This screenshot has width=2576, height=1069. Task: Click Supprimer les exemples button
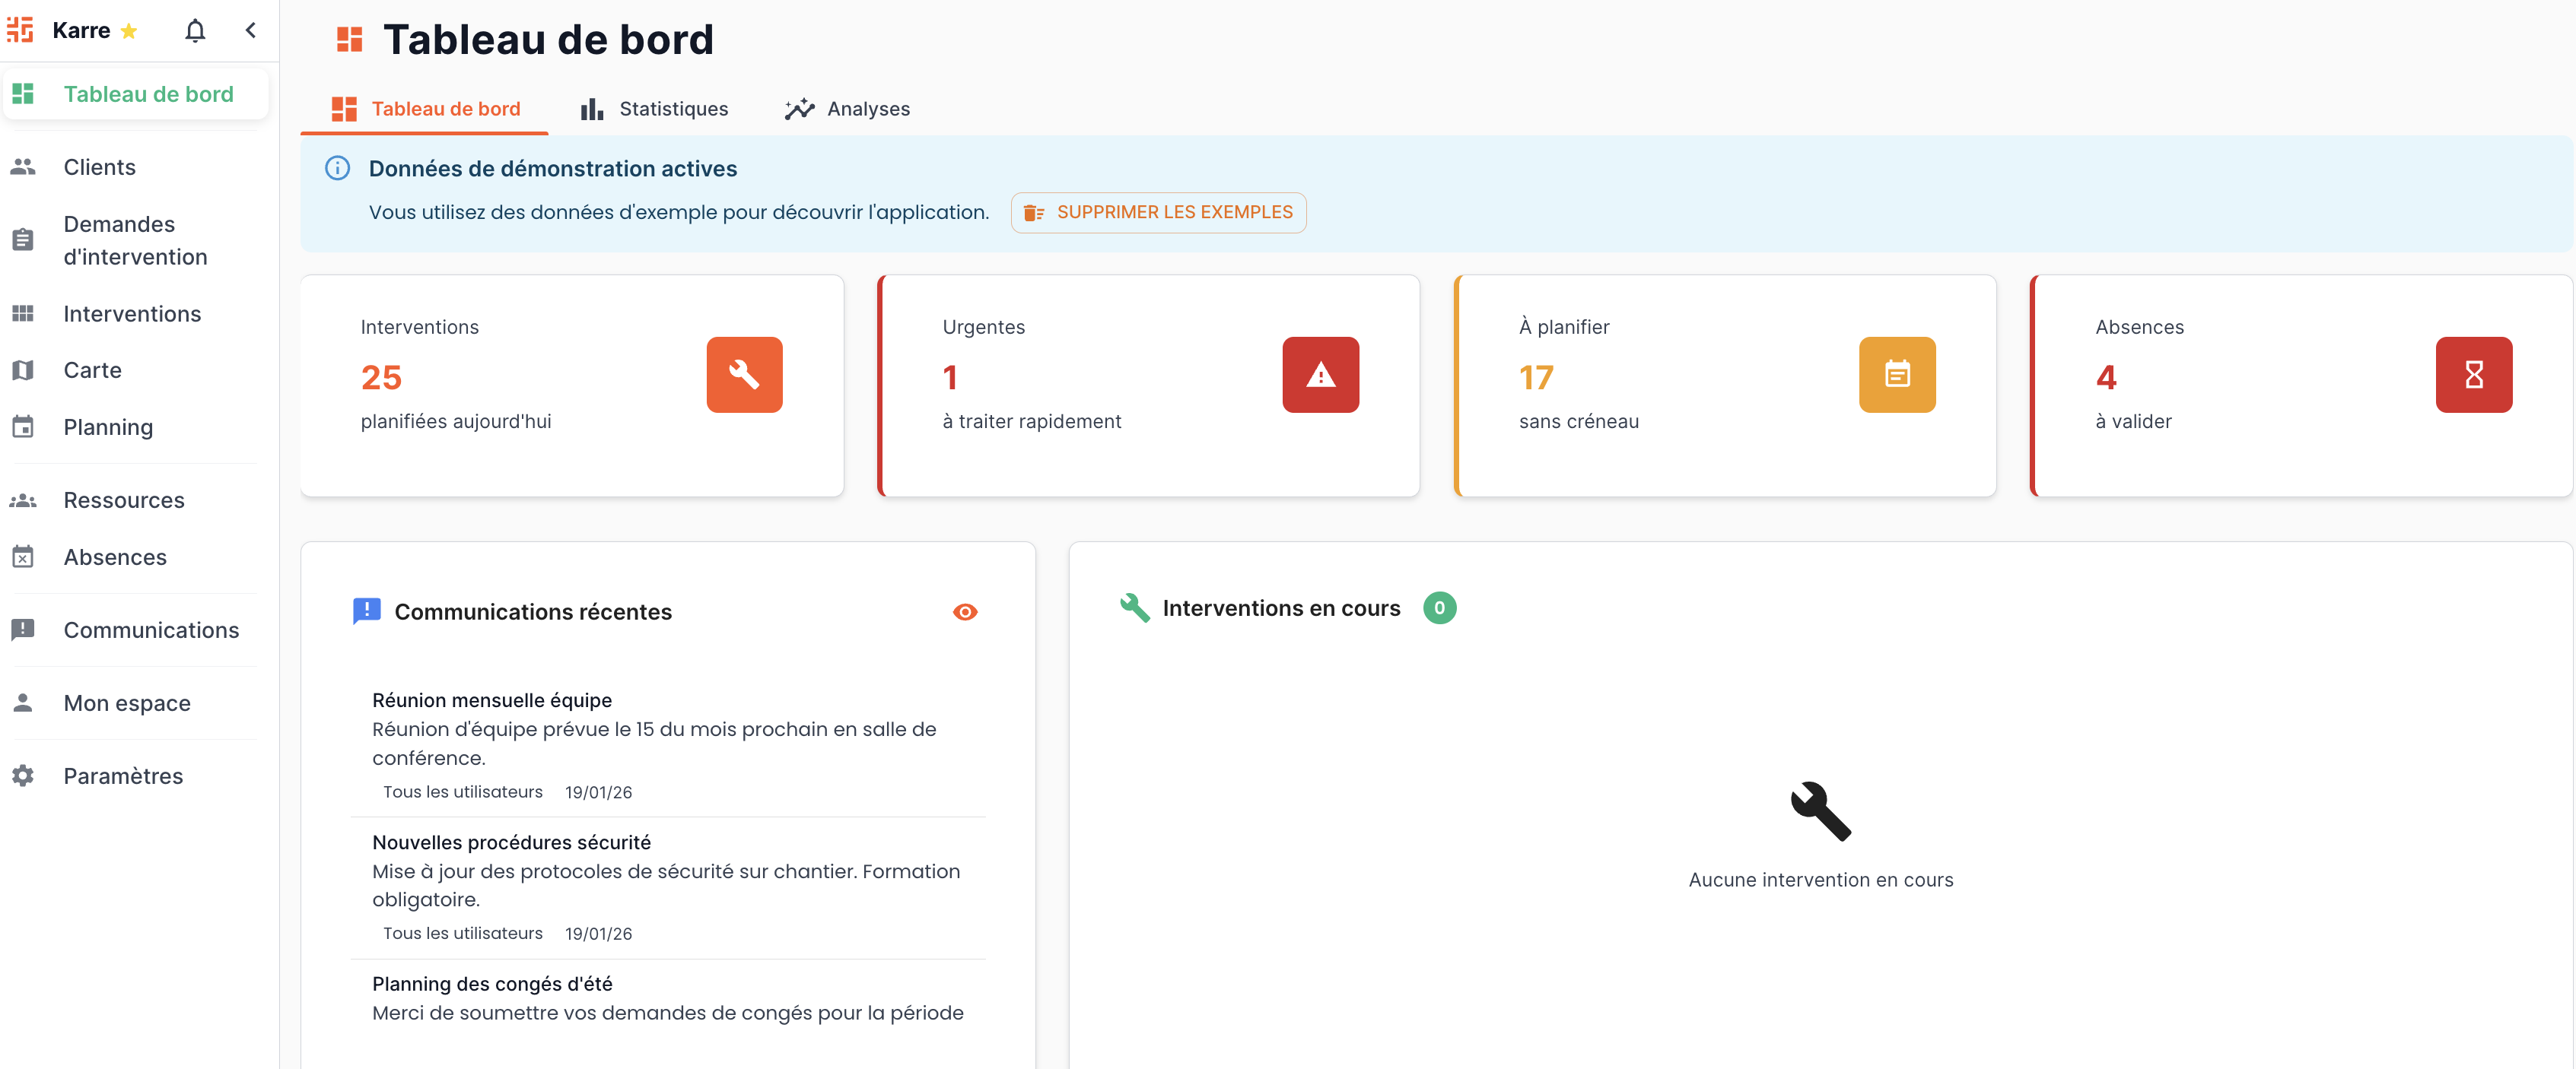click(1158, 213)
